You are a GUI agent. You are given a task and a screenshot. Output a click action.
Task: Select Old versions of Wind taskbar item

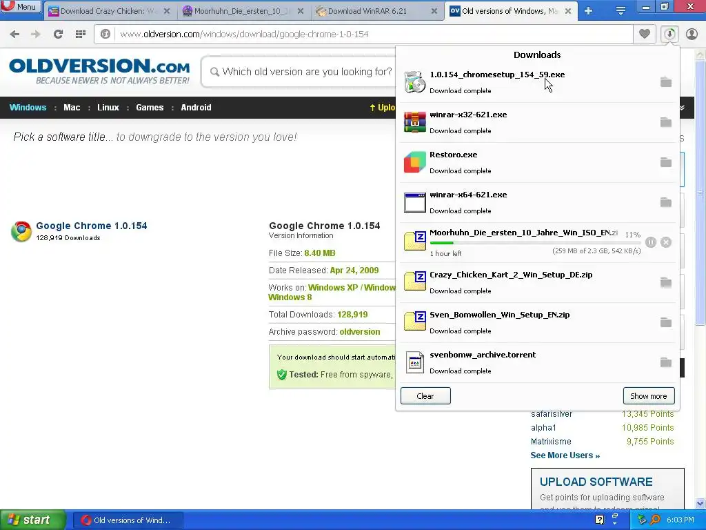[x=128, y=520]
